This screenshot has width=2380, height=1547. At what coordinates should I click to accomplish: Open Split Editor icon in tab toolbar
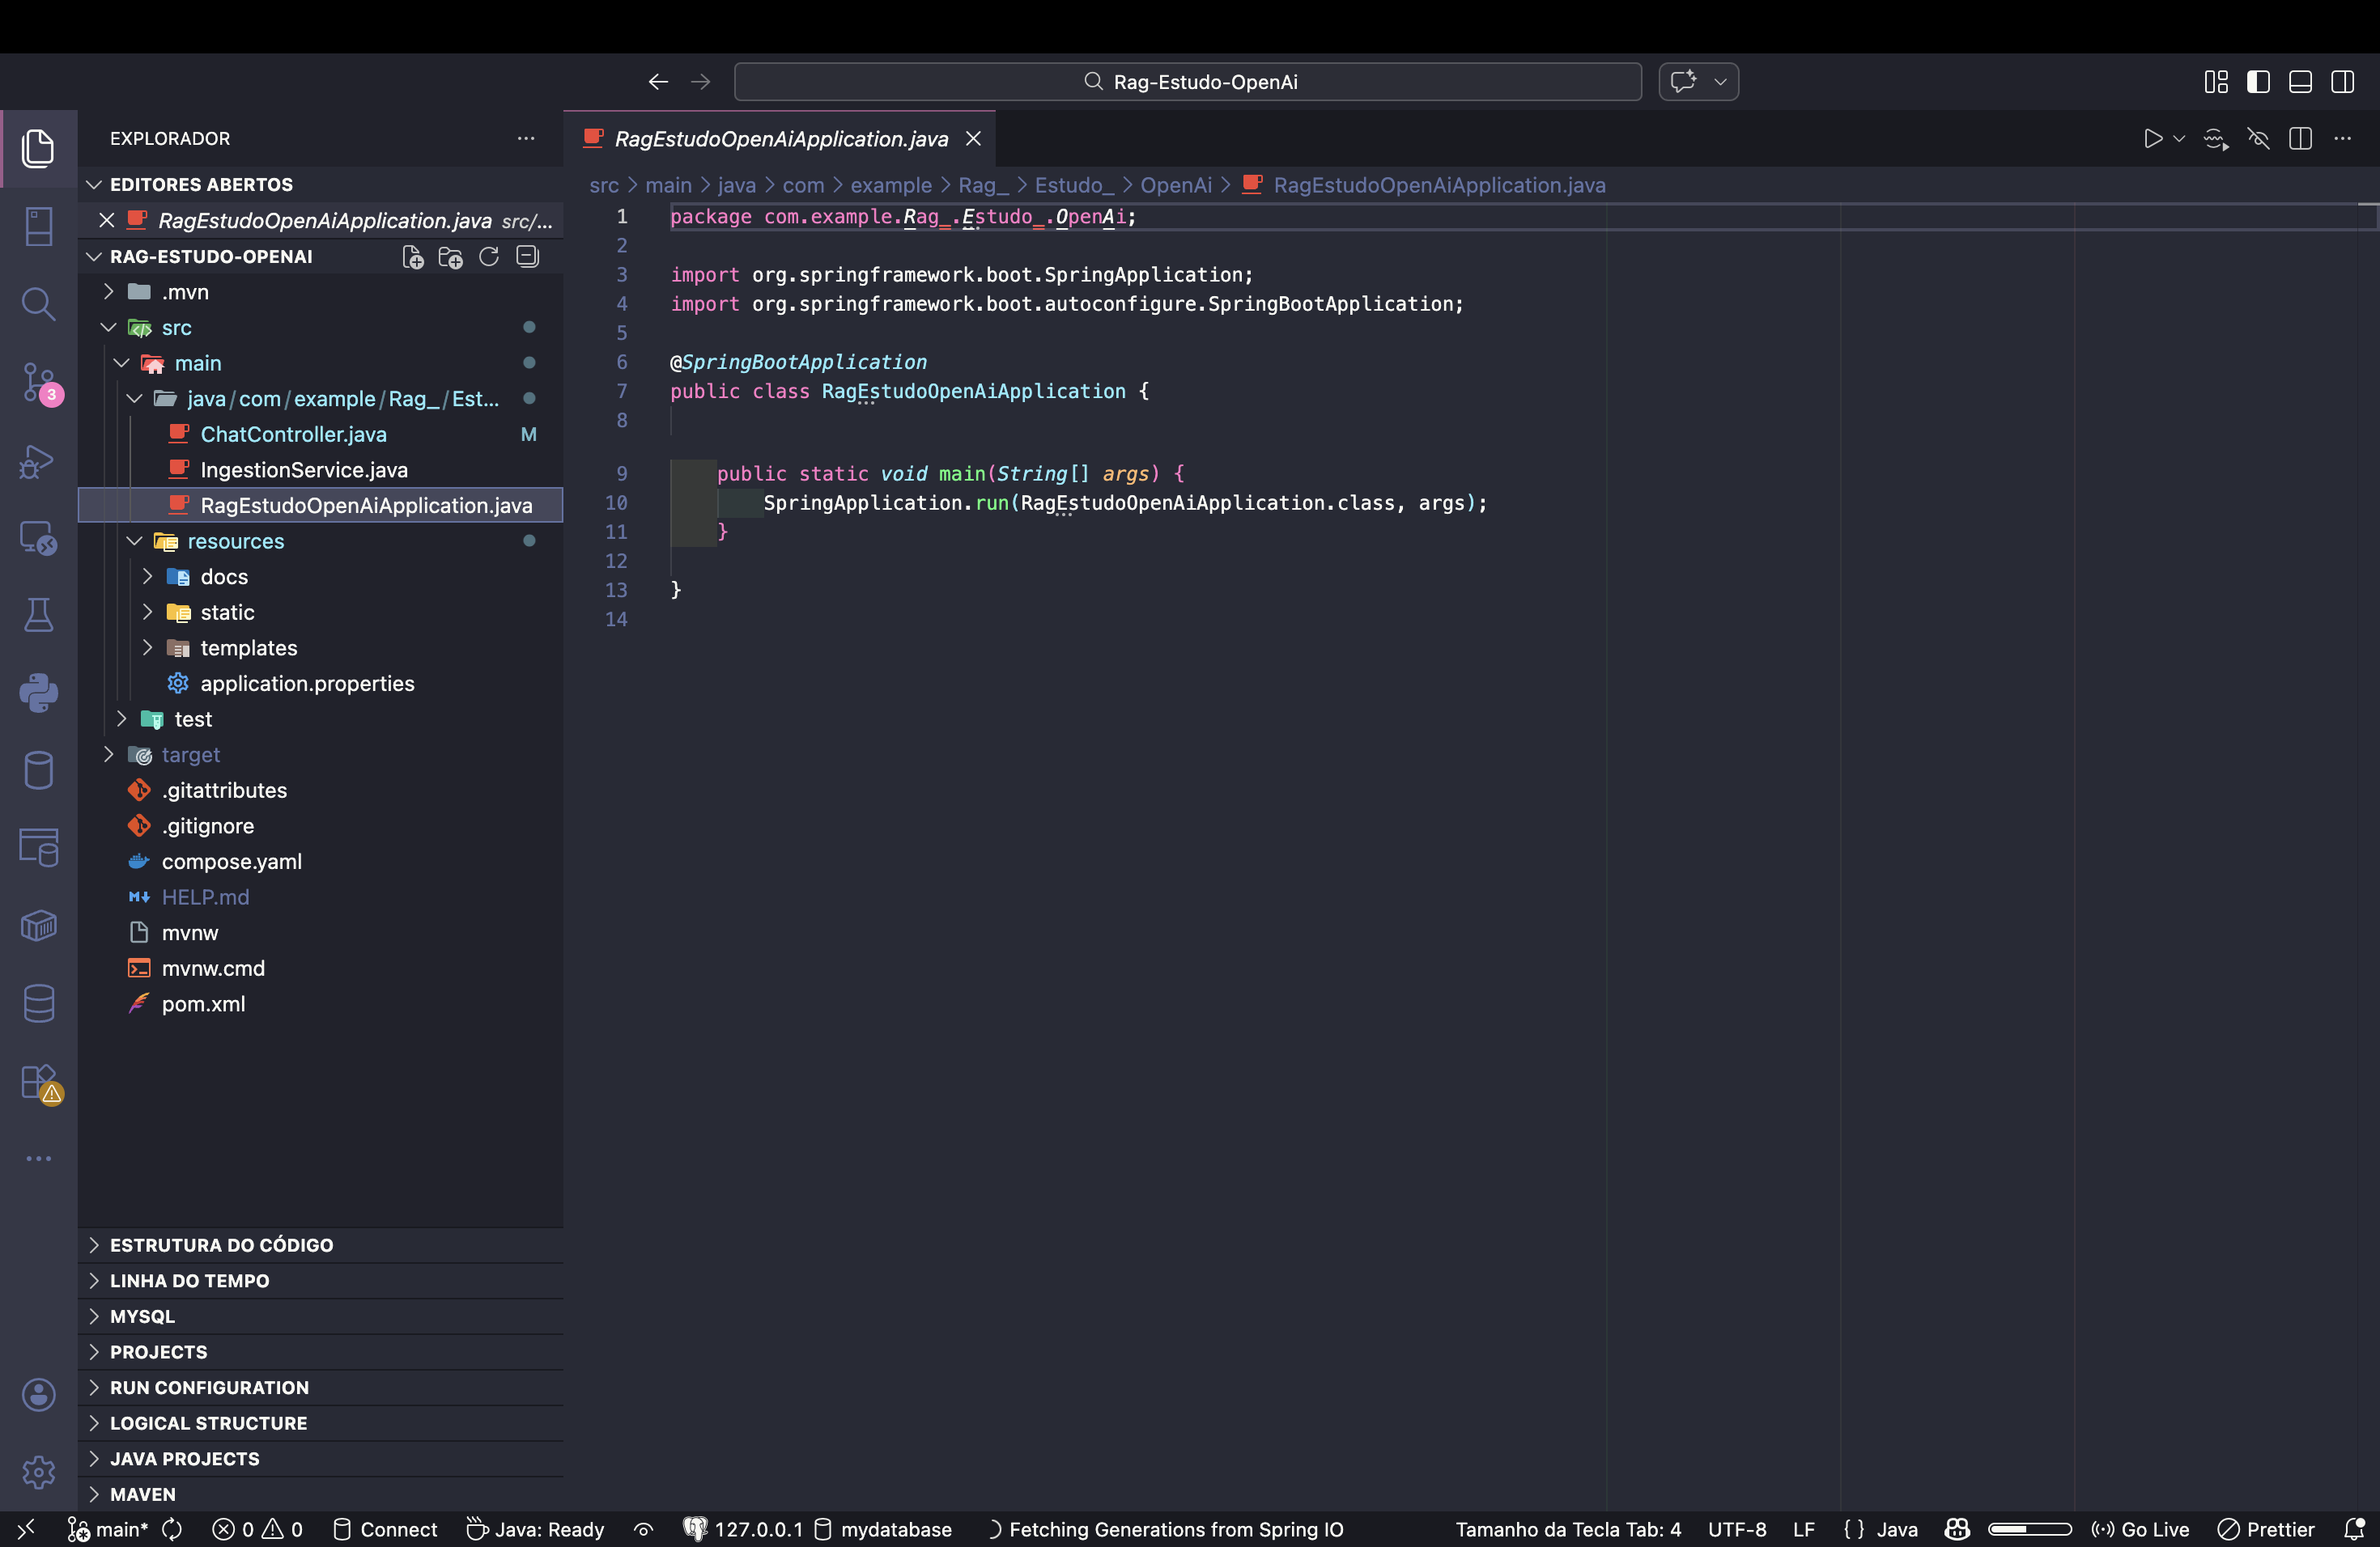click(x=2300, y=139)
